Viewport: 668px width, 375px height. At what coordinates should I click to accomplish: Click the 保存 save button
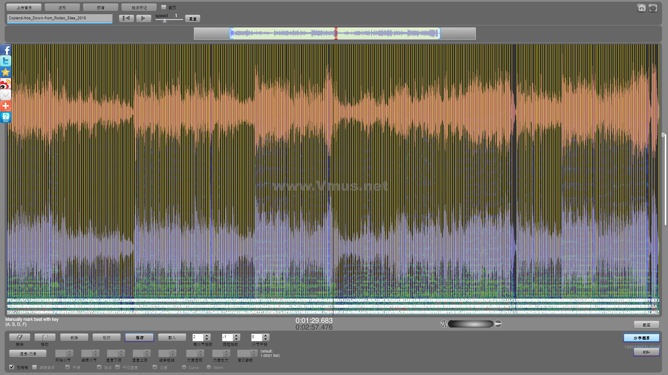tap(139, 337)
